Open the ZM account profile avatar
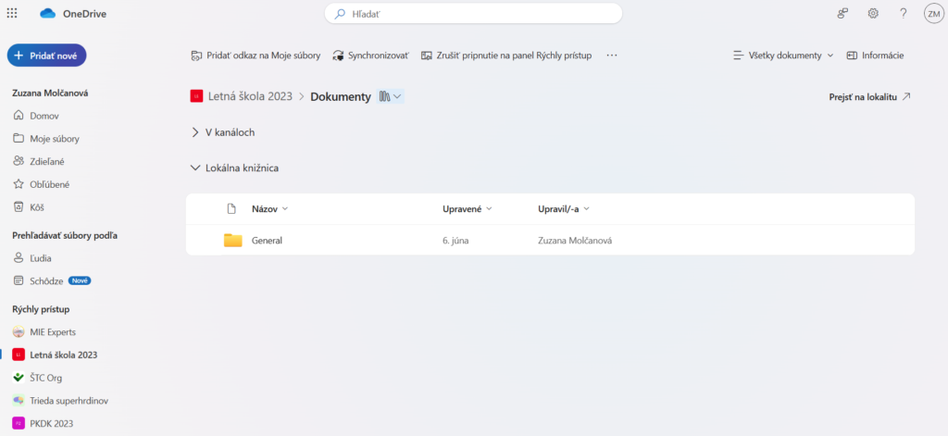 click(933, 13)
